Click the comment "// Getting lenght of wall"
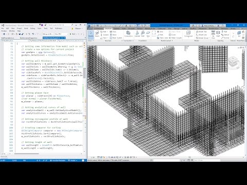Viewport: 247px width, 185px height. (37, 142)
